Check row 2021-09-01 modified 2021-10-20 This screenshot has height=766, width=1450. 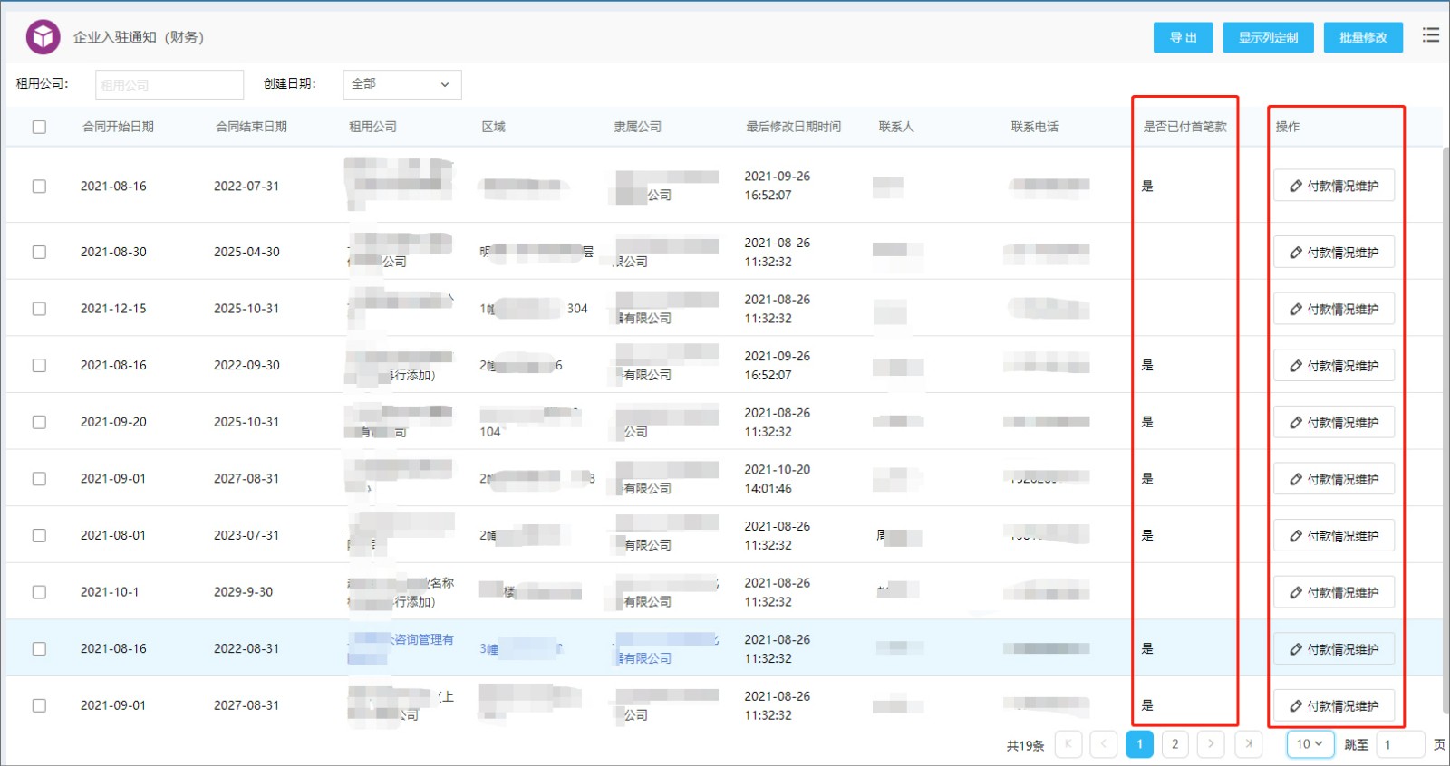click(39, 478)
